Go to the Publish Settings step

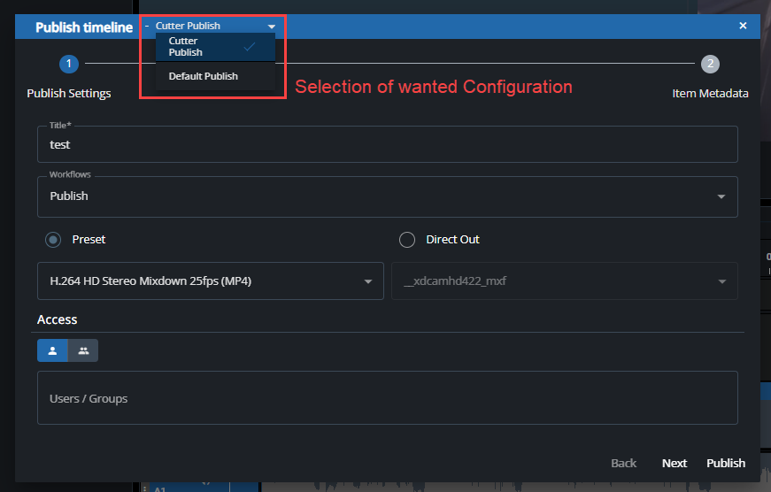(x=69, y=93)
